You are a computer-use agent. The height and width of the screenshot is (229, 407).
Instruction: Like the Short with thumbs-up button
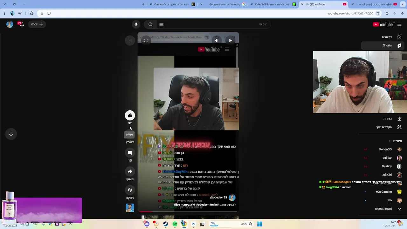130,115
